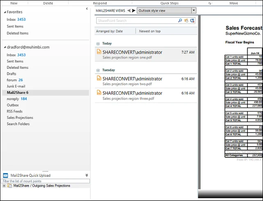Collapse the Today group

tap(98, 44)
